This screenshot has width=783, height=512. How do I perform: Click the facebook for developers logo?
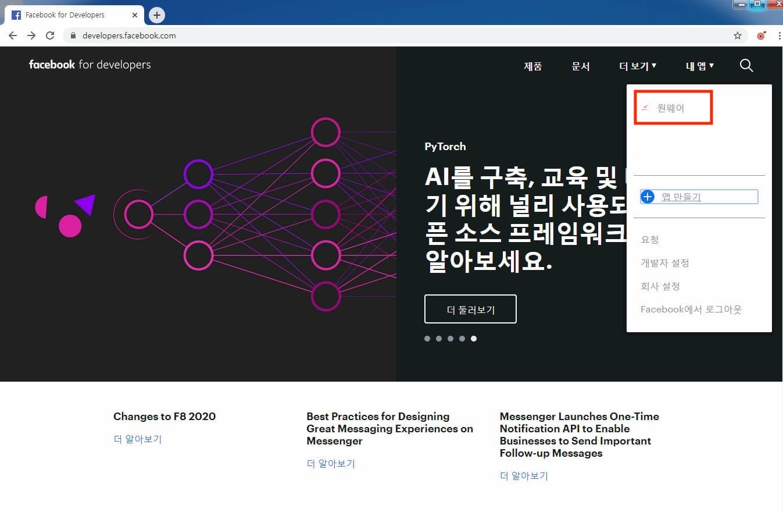[x=90, y=65]
